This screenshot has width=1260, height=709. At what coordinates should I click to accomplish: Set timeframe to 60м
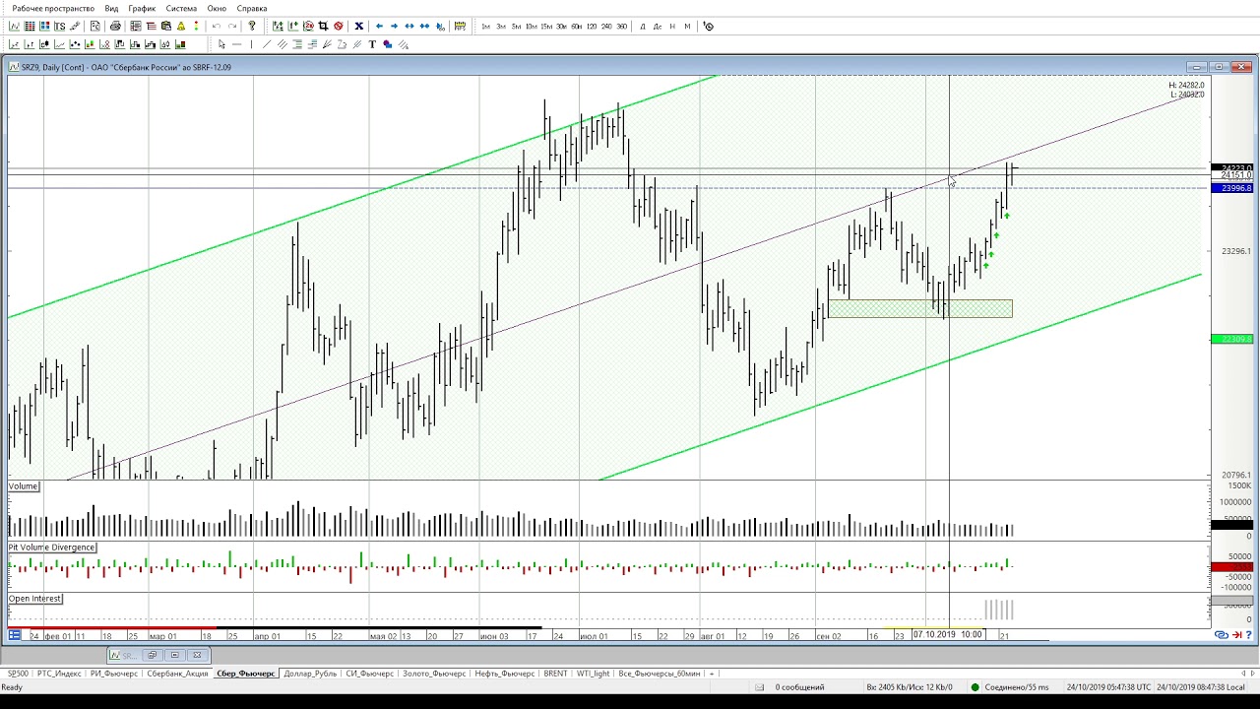[577, 27]
